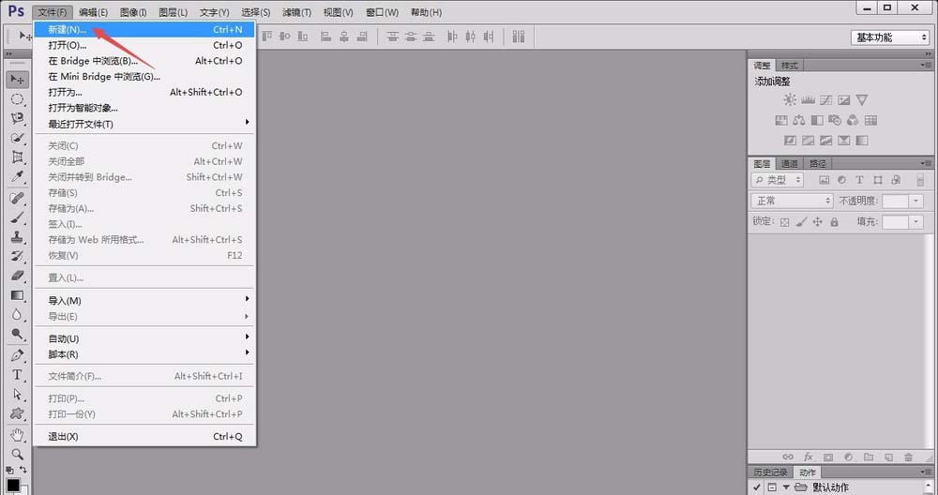
Task: Open the 不透明度 opacity dropdown arrow
Action: click(x=915, y=201)
